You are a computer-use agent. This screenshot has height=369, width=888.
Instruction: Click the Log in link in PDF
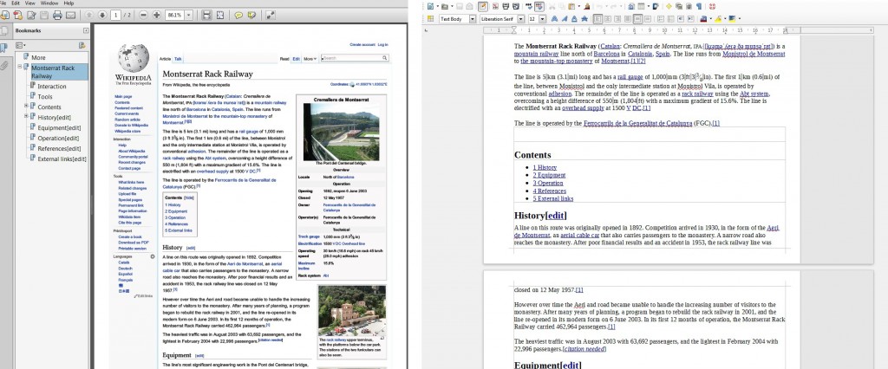382,44
